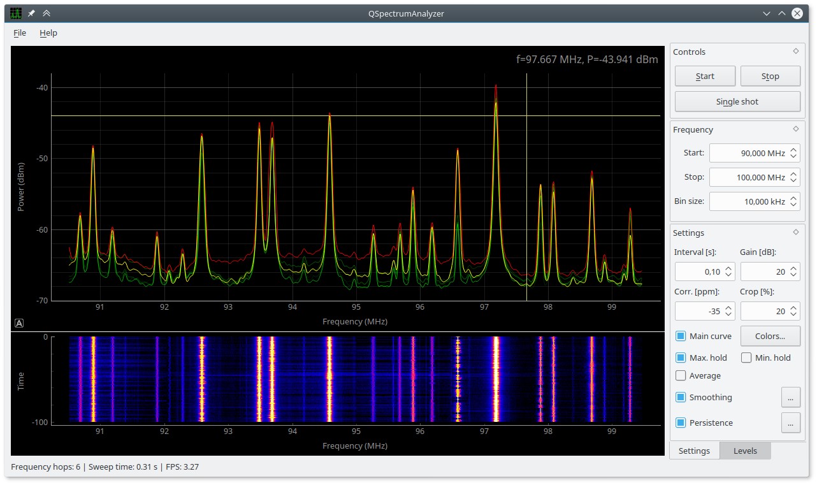This screenshot has height=485, width=817.
Task: Click the keep-above double chevron icon
Action: tap(47, 13)
